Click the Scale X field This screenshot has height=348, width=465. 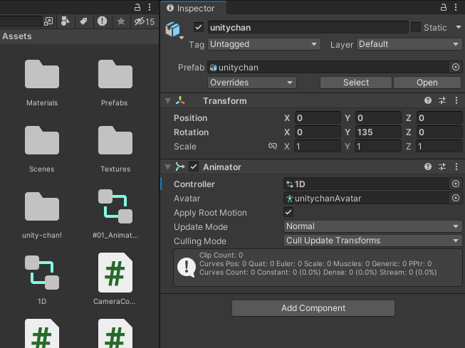point(318,147)
